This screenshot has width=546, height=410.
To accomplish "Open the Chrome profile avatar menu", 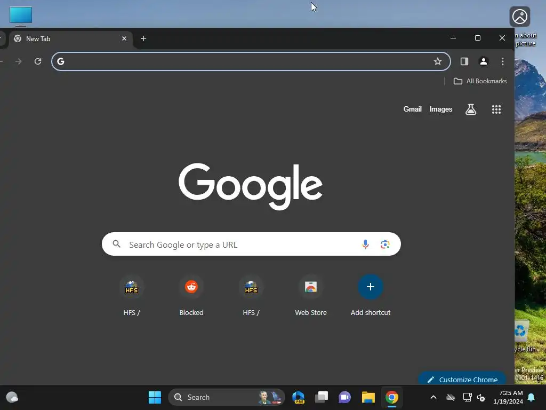I will click(483, 61).
